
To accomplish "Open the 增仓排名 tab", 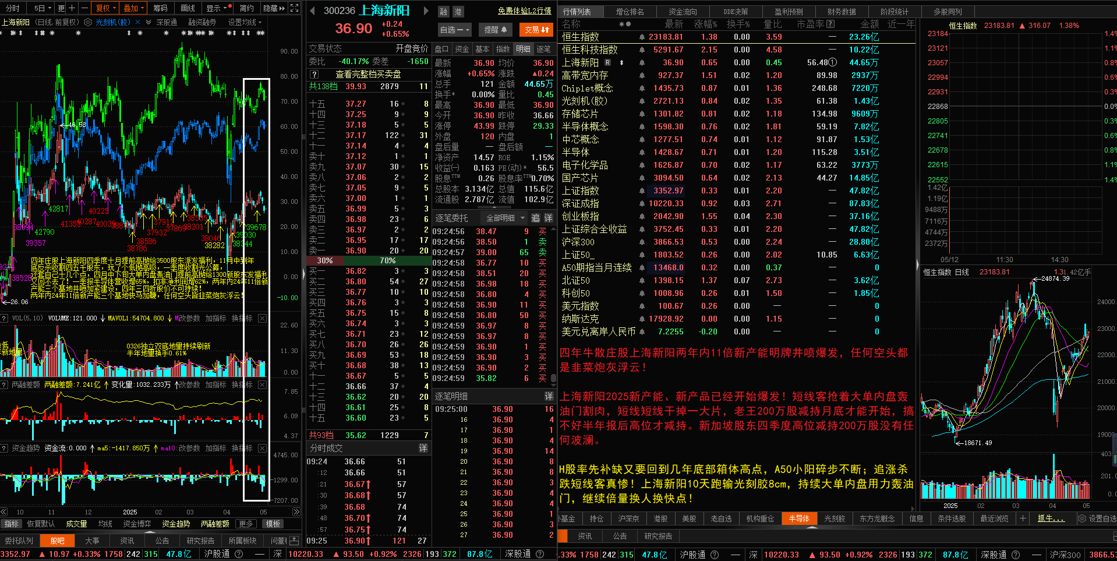I will [630, 11].
